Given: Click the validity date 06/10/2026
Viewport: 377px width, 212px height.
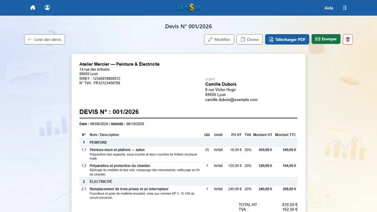Looking at the screenshot, I should pos(135,124).
